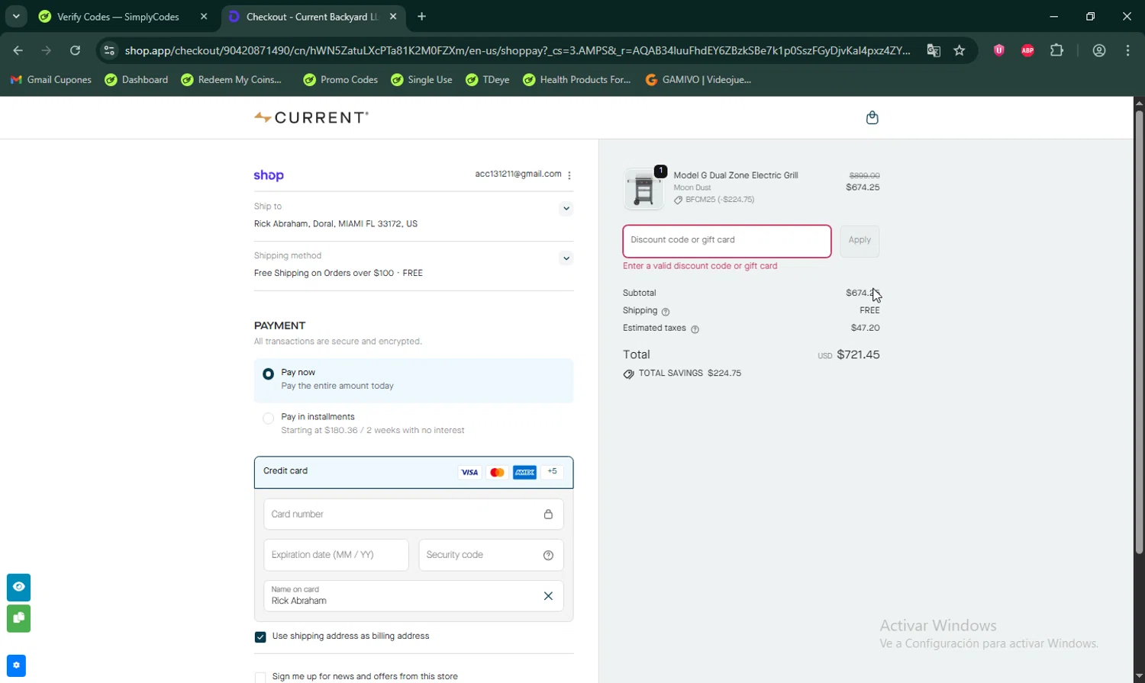Select the Pay now option
1145x683 pixels.
413,380
